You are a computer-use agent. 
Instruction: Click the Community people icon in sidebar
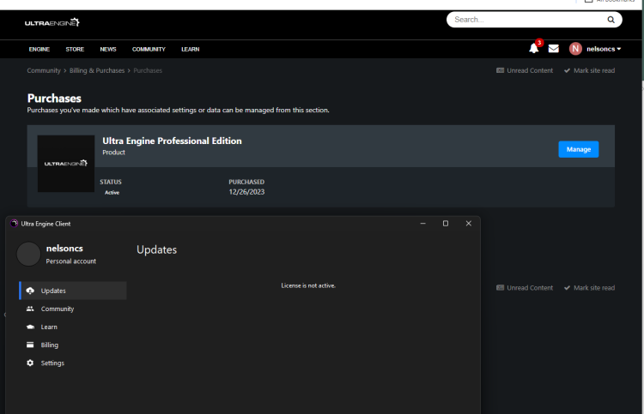(x=30, y=309)
